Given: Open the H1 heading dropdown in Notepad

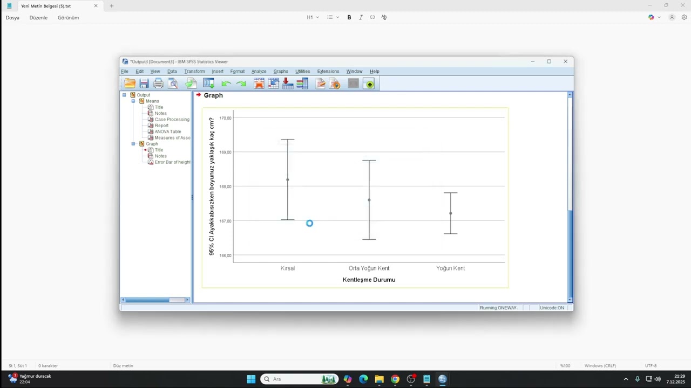Looking at the screenshot, I should [313, 17].
